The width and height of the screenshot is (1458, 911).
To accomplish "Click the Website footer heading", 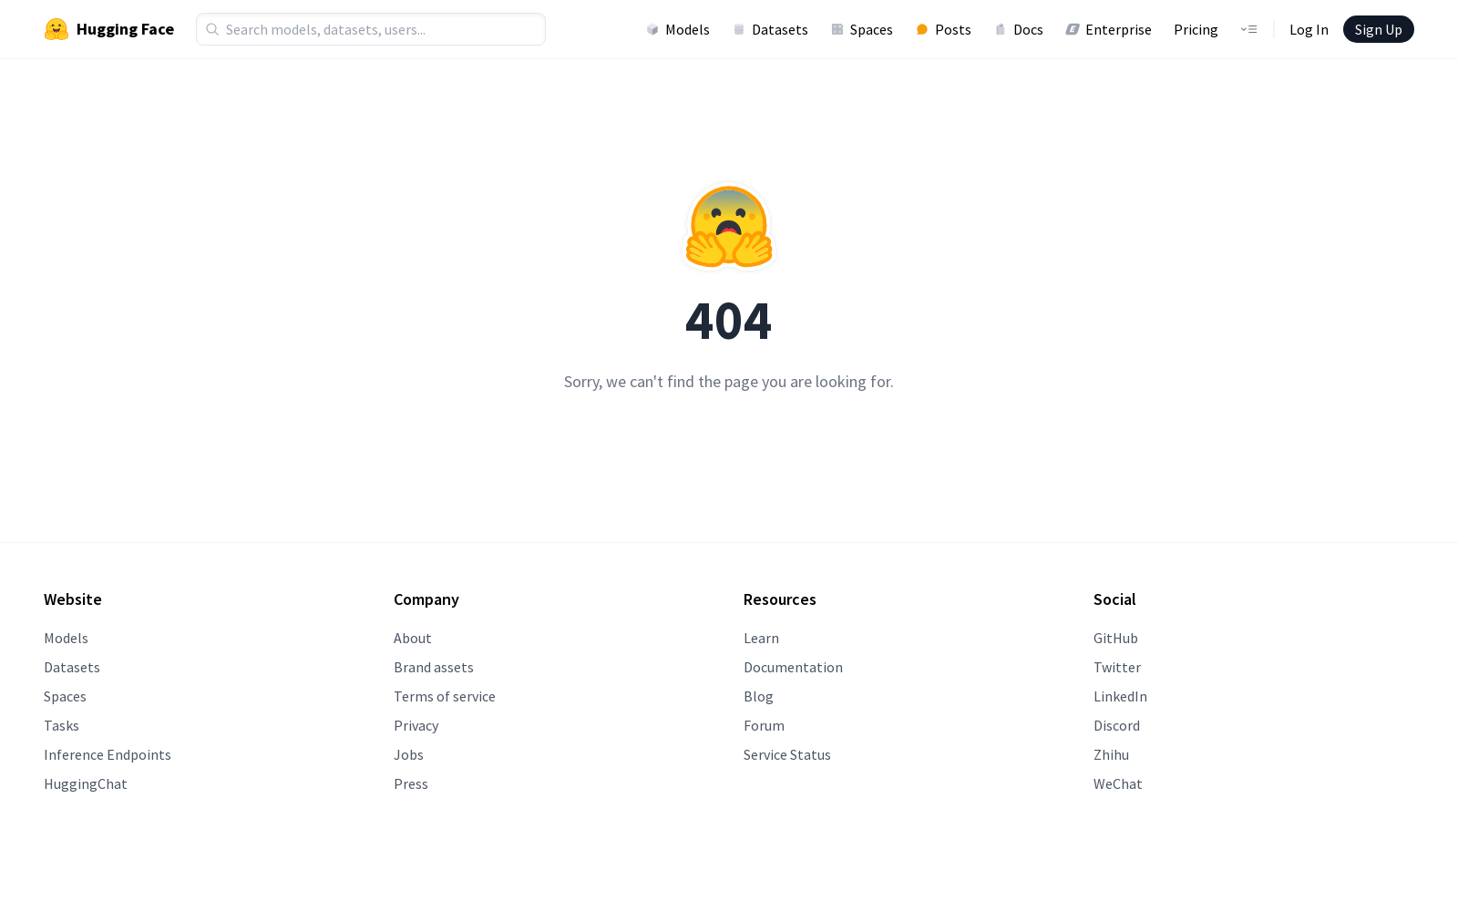I will 73,599.
